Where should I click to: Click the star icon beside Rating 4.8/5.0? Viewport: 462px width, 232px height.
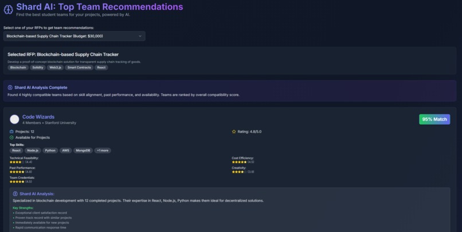tap(234, 131)
